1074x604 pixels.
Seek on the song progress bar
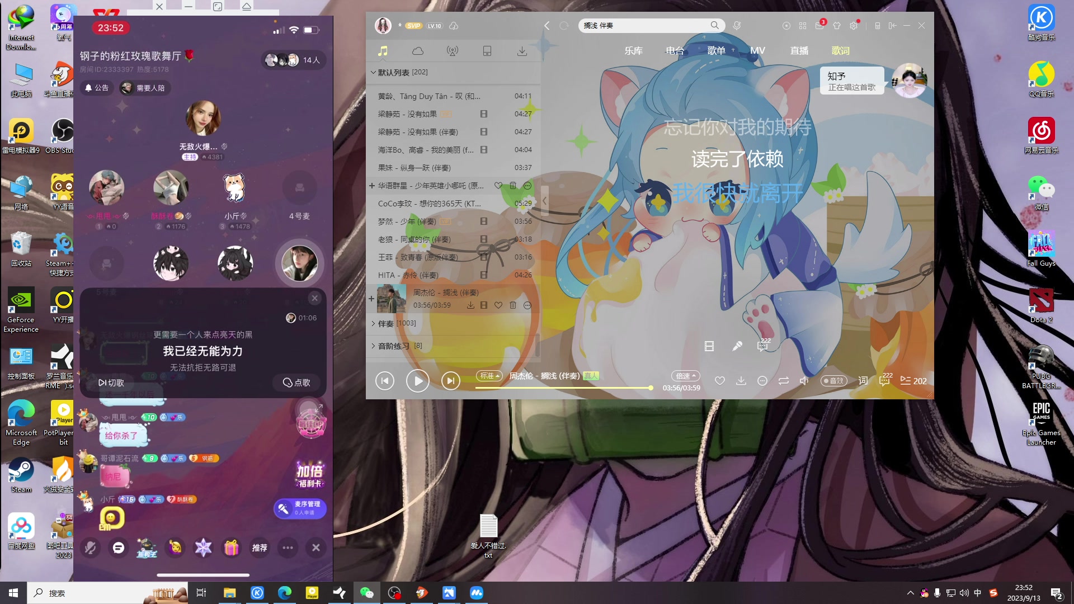[x=563, y=388]
